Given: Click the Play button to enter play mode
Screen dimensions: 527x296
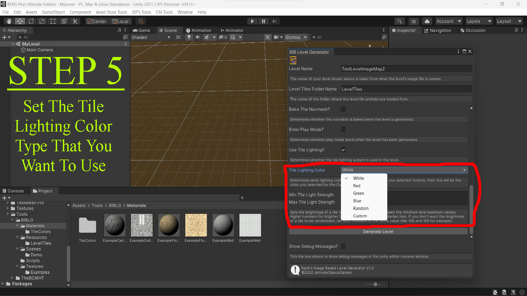Looking at the screenshot, I should (x=252, y=21).
